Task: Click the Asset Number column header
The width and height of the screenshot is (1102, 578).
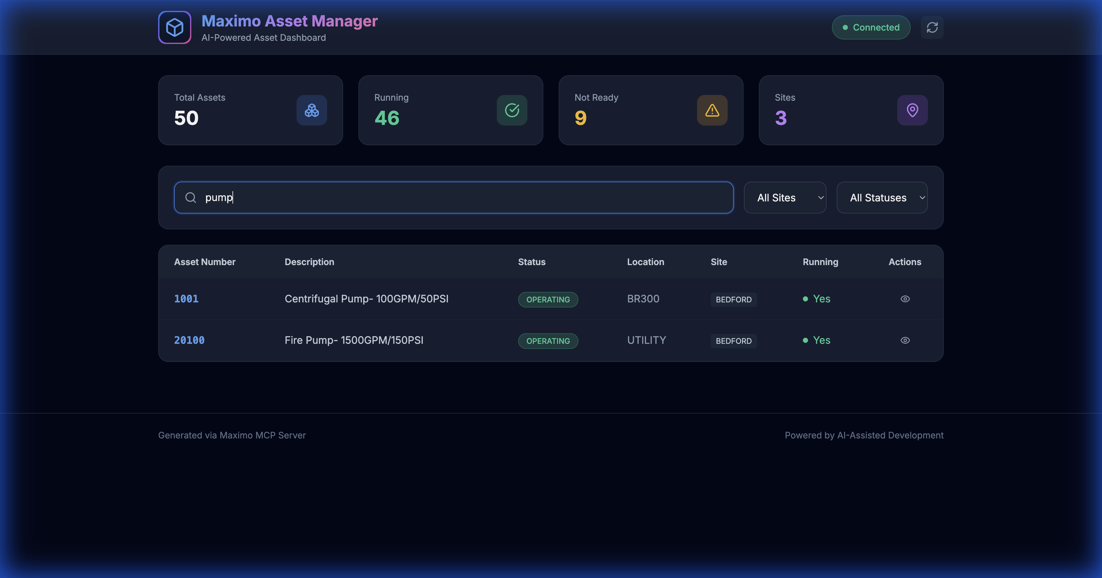Action: 204,262
